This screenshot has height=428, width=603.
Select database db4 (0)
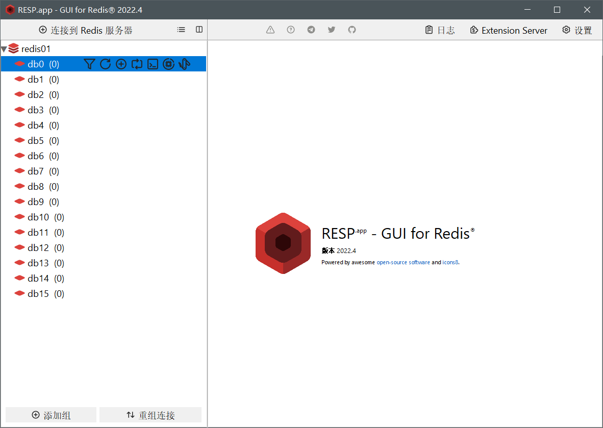tap(104, 125)
